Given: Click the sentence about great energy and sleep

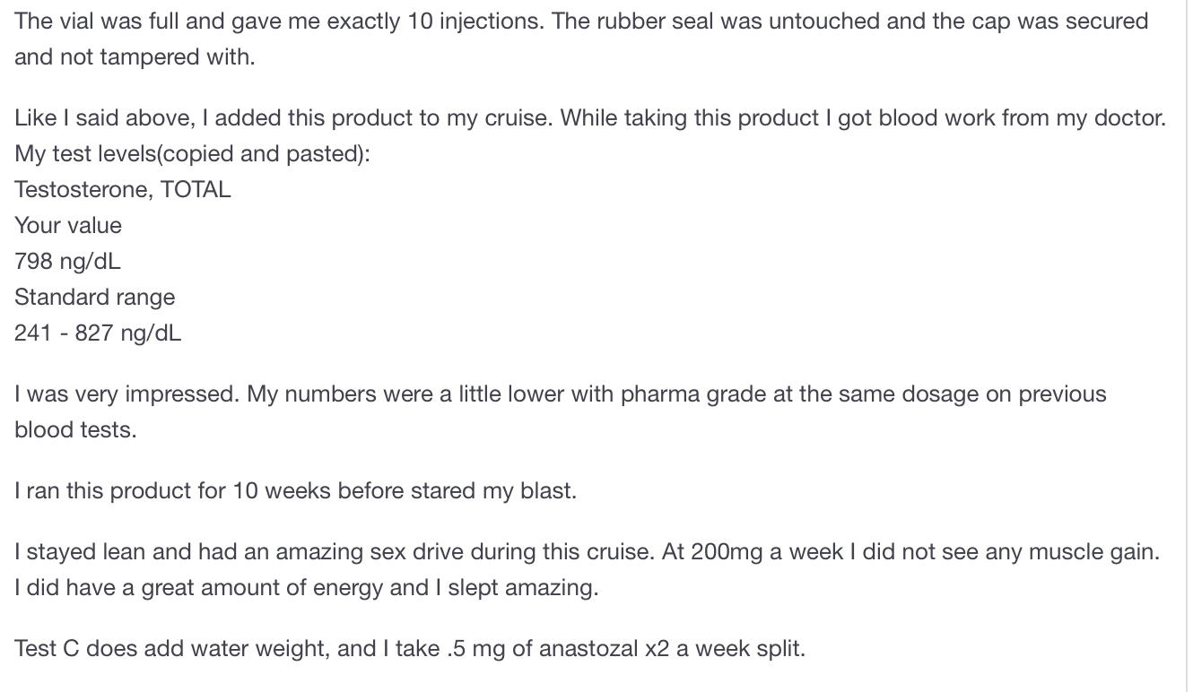Looking at the screenshot, I should (306, 588).
